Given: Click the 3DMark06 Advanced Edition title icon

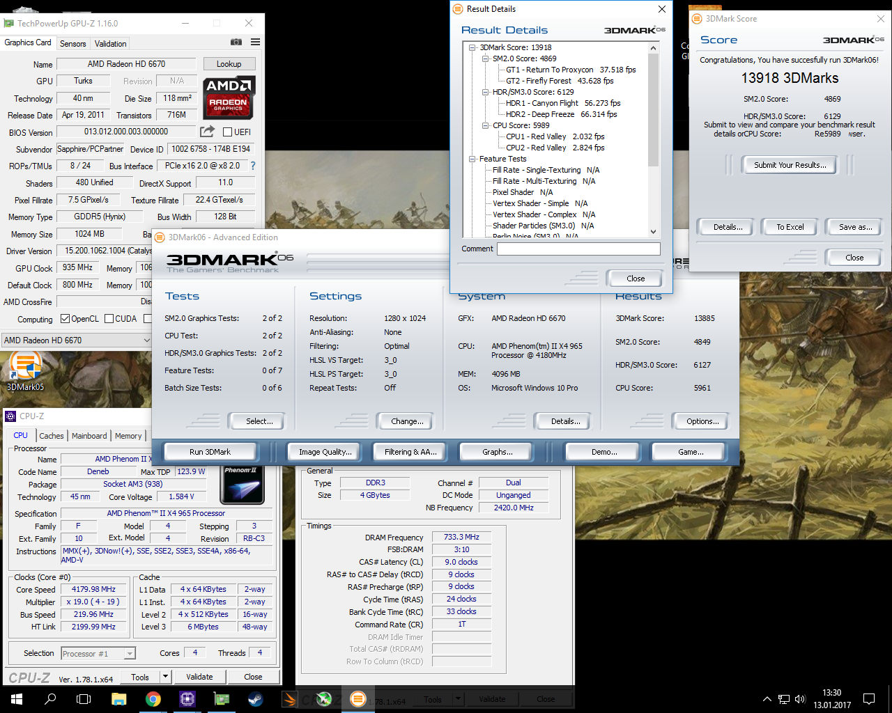Looking at the screenshot, I should pos(160,237).
